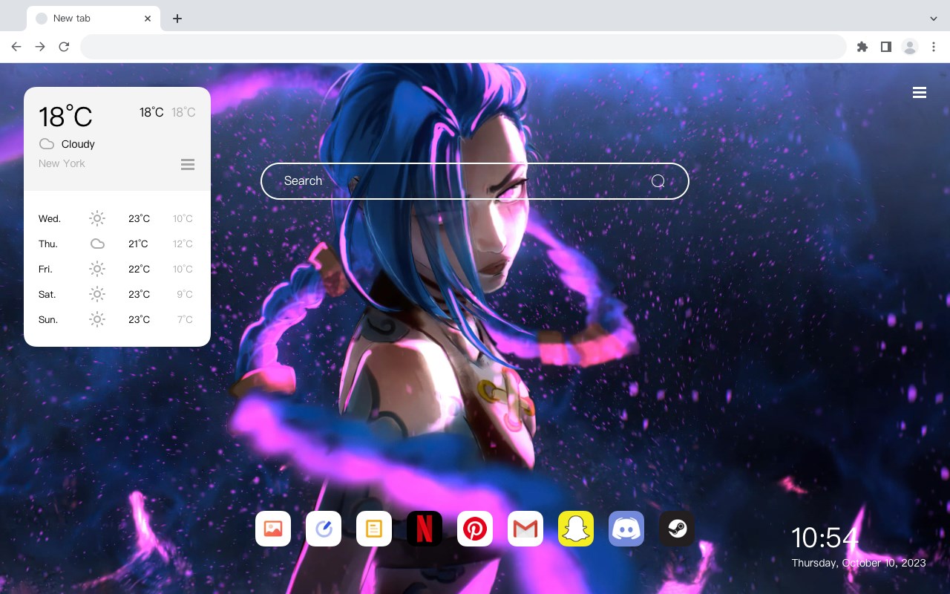Click the browser back arrow
Image resolution: width=950 pixels, height=594 pixels.
click(16, 47)
